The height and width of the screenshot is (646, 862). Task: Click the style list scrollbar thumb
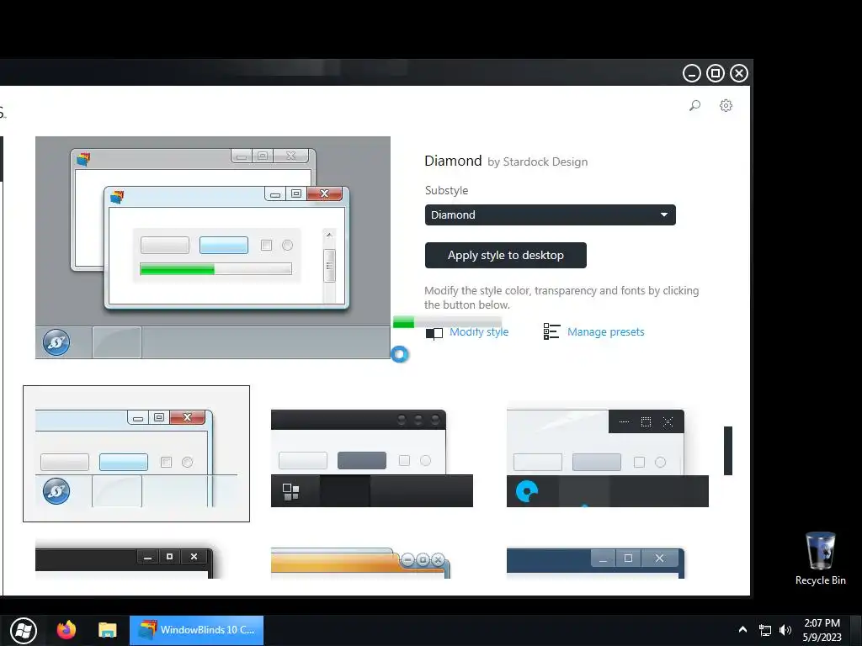(x=728, y=451)
